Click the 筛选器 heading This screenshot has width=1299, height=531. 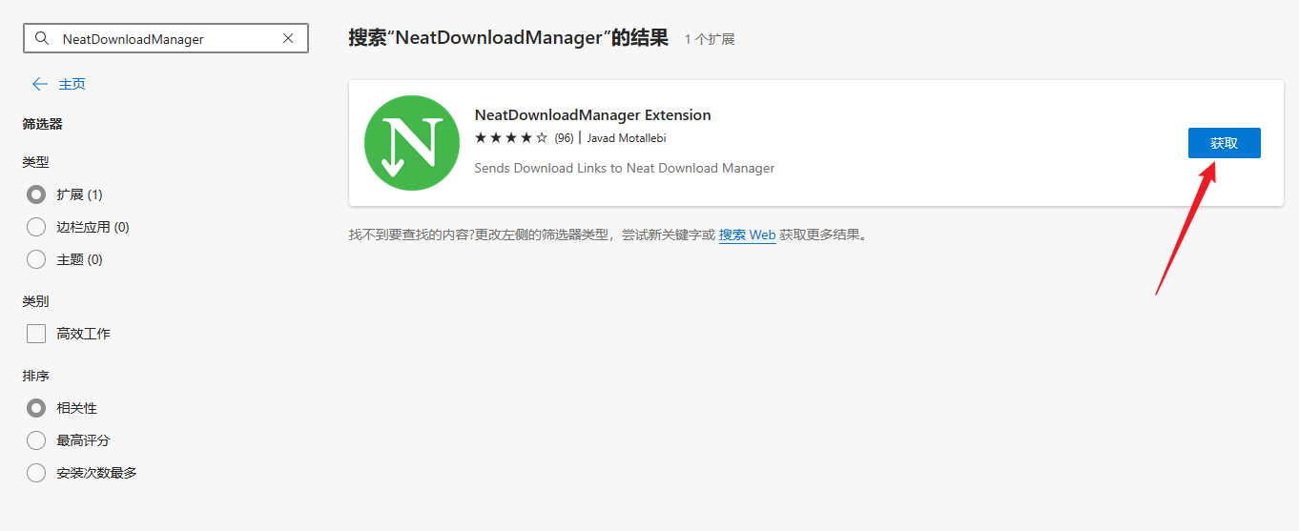tap(43, 124)
